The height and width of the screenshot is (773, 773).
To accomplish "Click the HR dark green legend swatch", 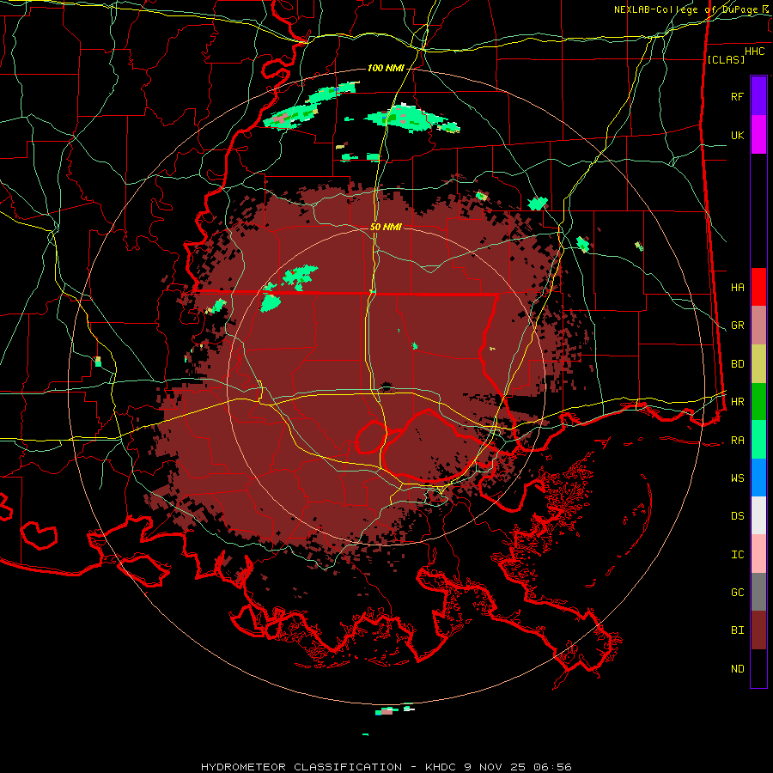I will pyautogui.click(x=758, y=402).
